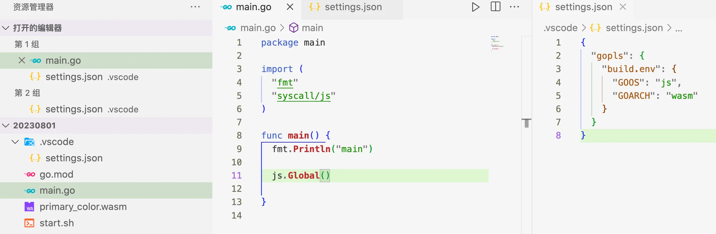Open go.mod in the file tree
Image resolution: width=716 pixels, height=234 pixels.
pyautogui.click(x=56, y=174)
